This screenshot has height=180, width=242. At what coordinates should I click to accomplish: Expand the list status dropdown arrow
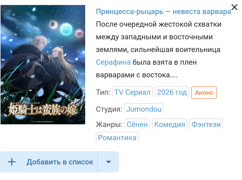coord(108,162)
